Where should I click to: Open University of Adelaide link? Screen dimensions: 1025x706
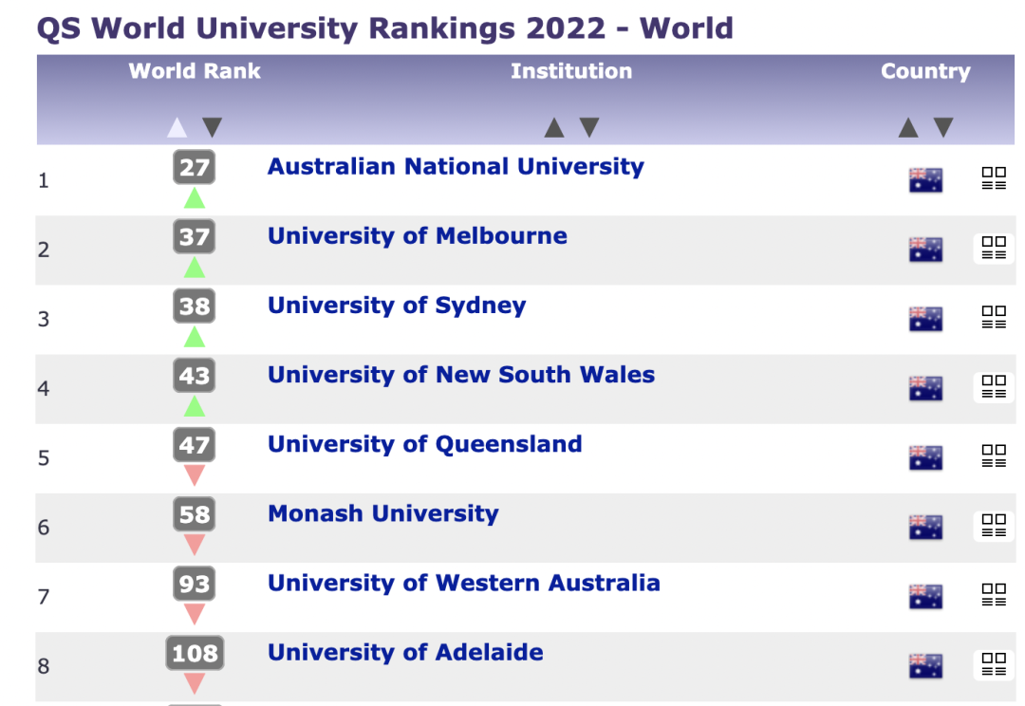pyautogui.click(x=405, y=653)
